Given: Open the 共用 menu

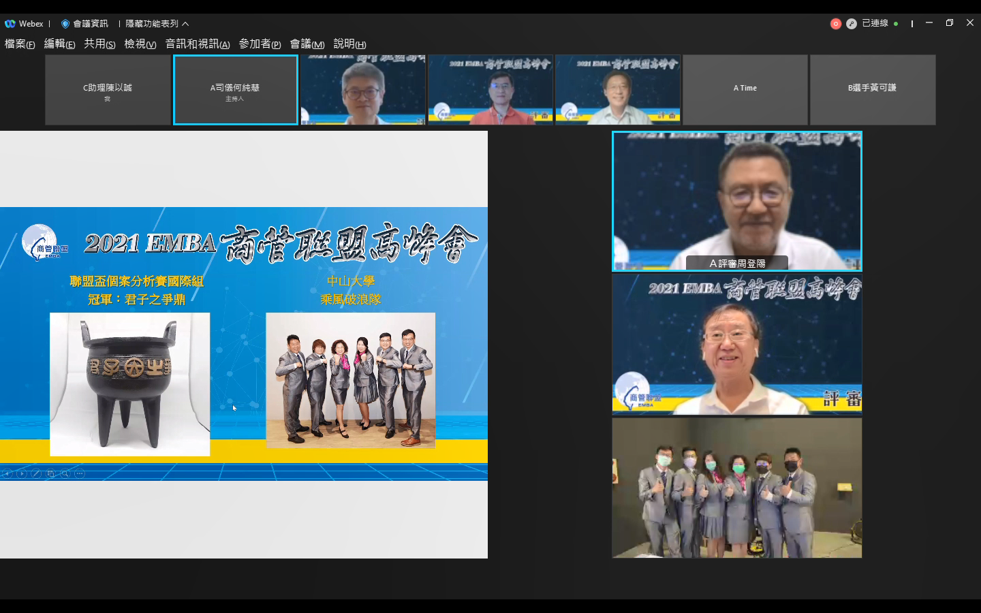Looking at the screenshot, I should tap(99, 44).
